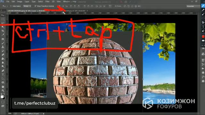Select the 3D Slide mode icon
The height and width of the screenshot is (115, 205).
point(136,6)
